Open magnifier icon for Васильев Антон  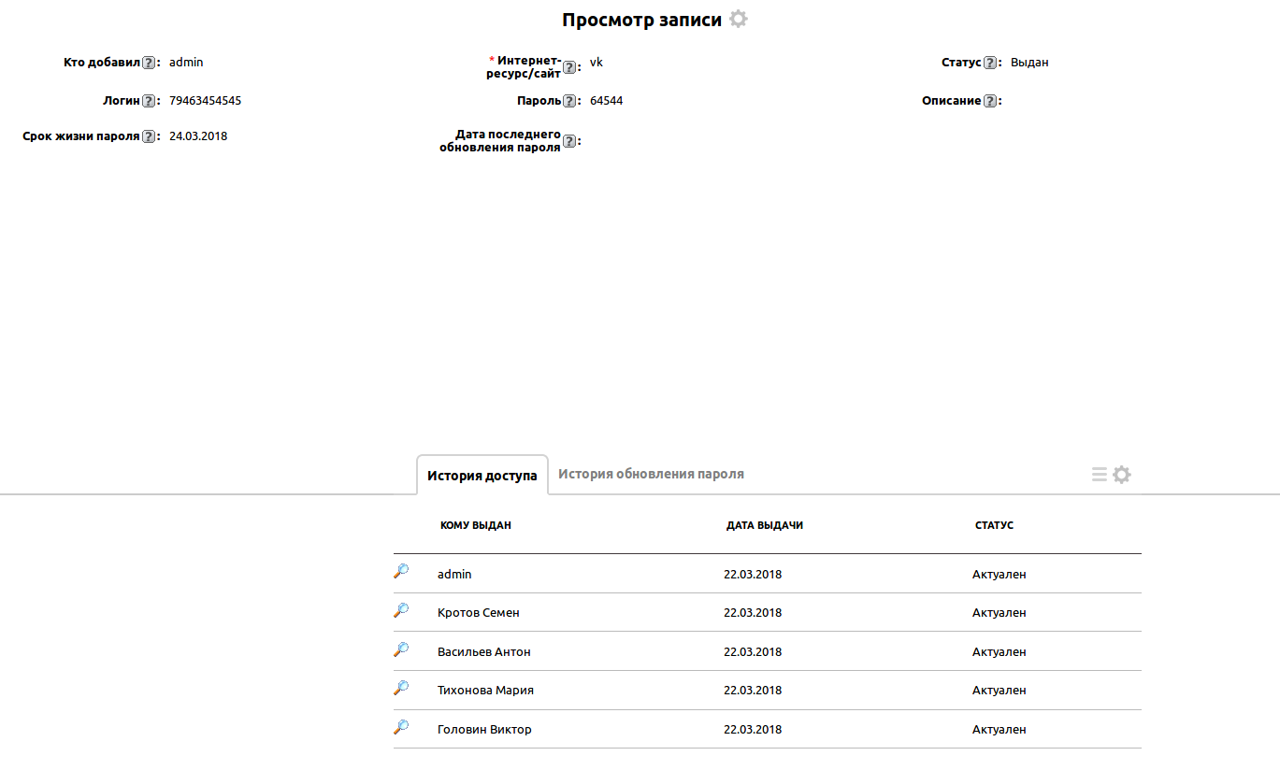click(x=401, y=649)
